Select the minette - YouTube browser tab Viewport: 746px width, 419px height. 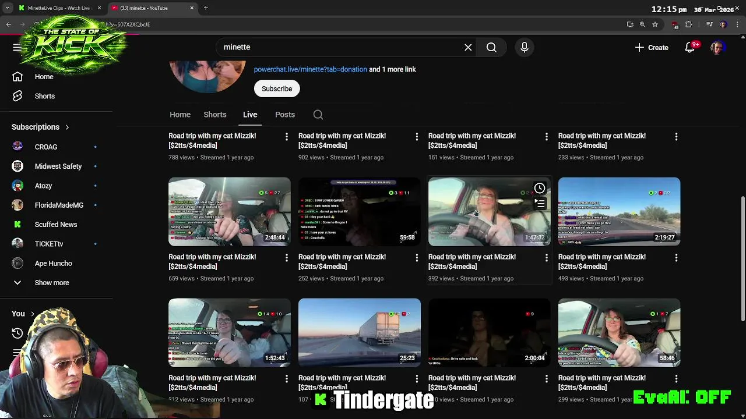click(x=153, y=8)
